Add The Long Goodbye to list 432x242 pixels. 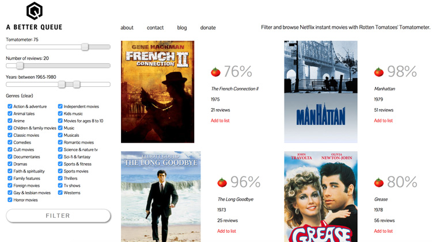pyautogui.click(x=226, y=231)
